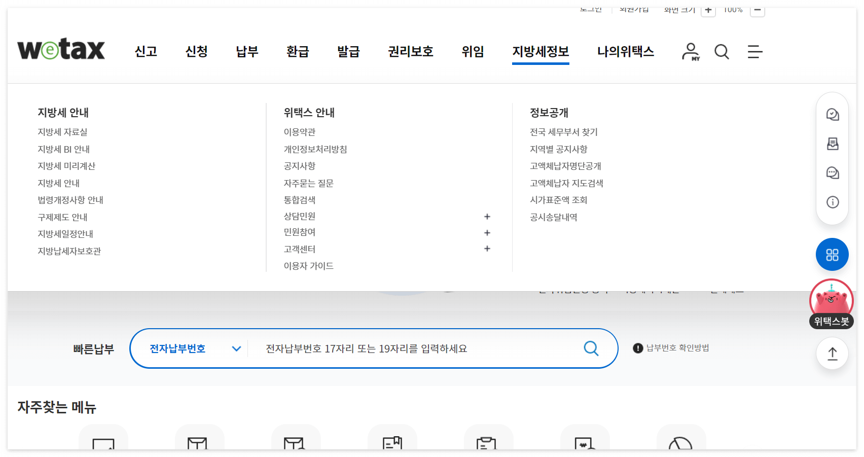Click the MY profile icon
The width and height of the screenshot is (864, 457).
pyautogui.click(x=690, y=52)
